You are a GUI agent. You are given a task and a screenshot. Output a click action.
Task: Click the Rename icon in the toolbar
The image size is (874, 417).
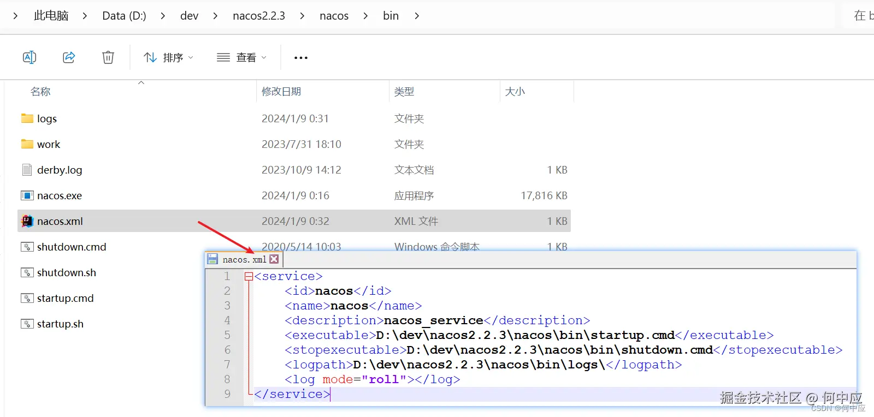29,57
